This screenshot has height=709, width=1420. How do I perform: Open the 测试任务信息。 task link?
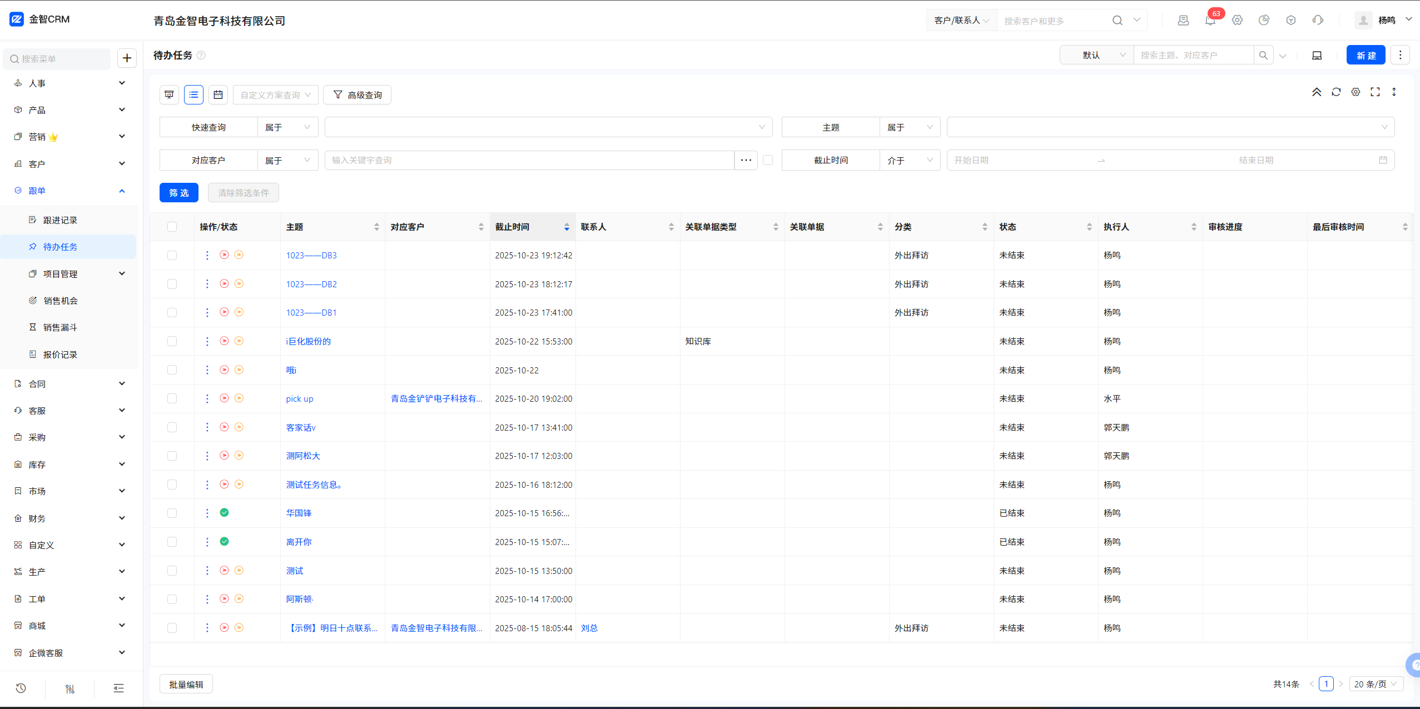click(x=314, y=485)
